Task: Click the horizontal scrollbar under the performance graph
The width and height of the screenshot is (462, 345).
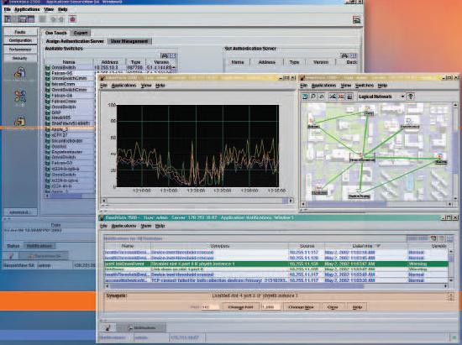Action: point(197,201)
